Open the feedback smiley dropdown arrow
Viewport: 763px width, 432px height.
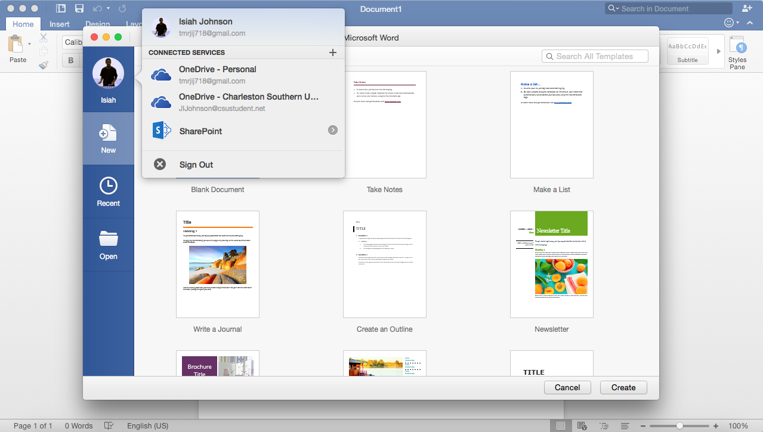tap(737, 23)
